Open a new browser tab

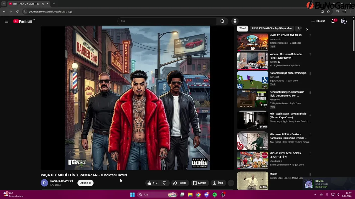coord(54,4)
